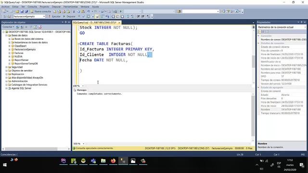Click the Windows Start button

(x=5, y=165)
